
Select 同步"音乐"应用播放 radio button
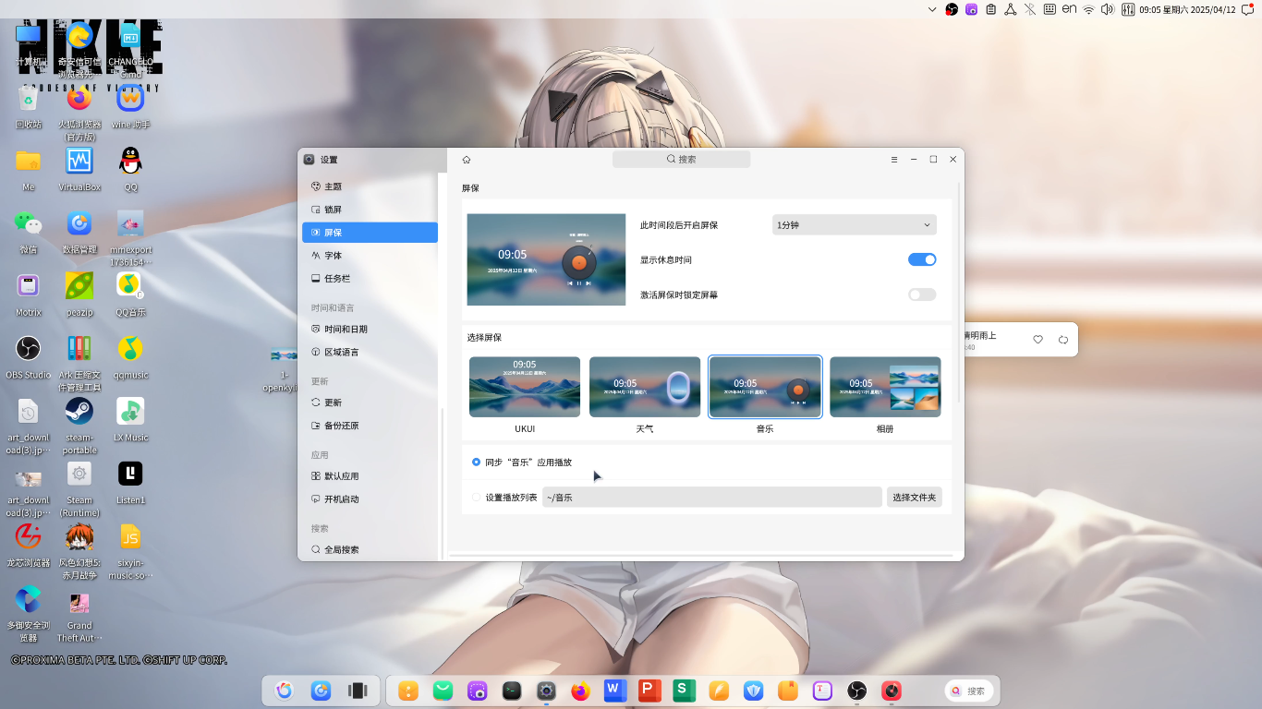[477, 463]
